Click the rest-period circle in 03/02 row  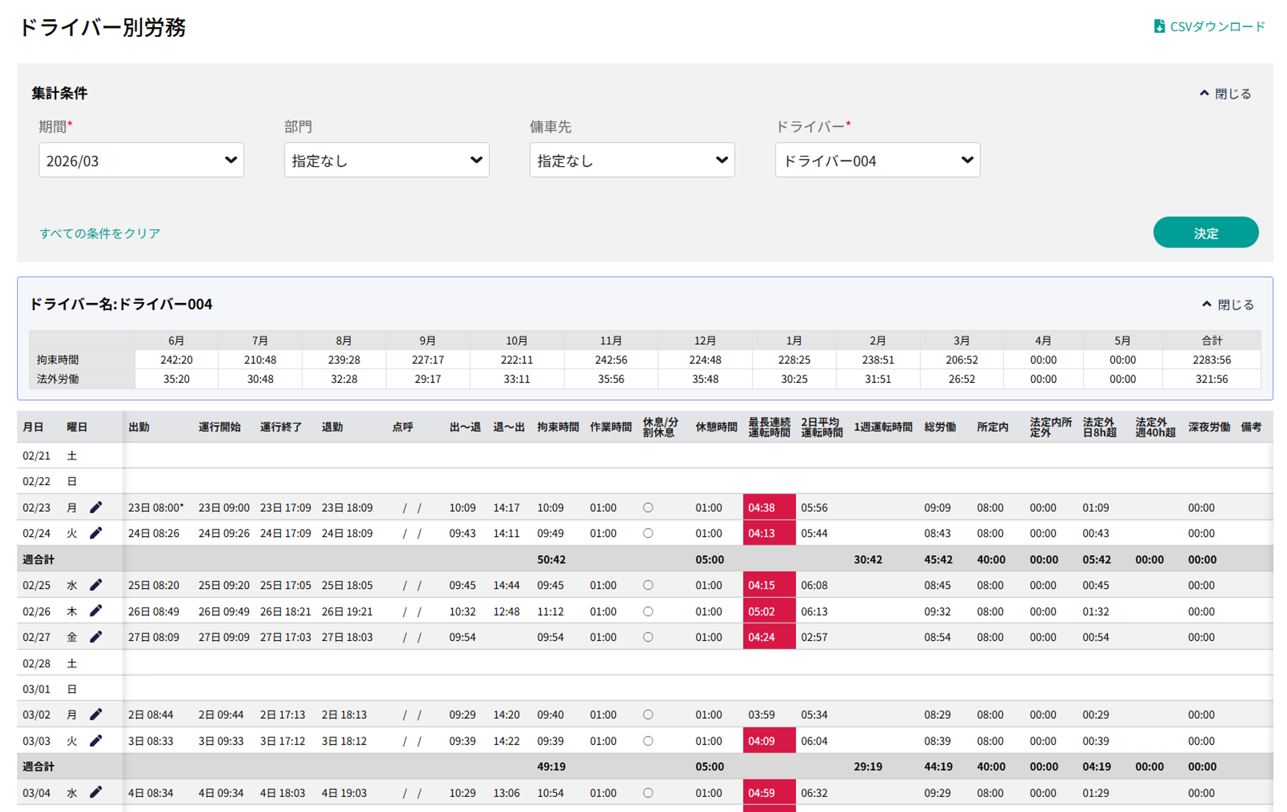click(648, 714)
